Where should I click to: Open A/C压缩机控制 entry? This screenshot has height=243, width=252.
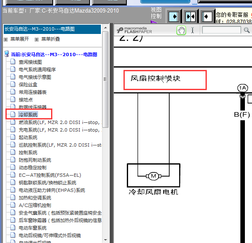[35, 205]
